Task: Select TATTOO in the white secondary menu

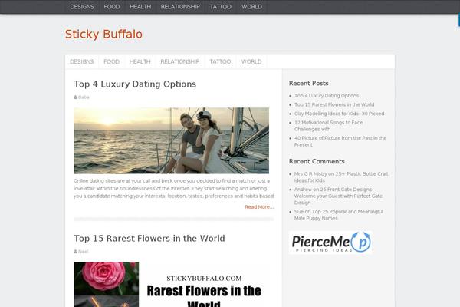Action: tap(220, 61)
